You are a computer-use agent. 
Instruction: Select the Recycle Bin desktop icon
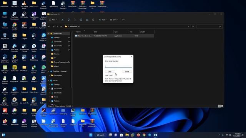pyautogui.click(x=5, y=36)
